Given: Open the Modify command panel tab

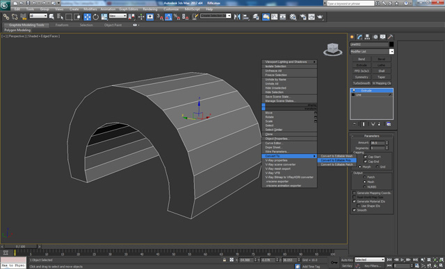Looking at the screenshot, I should 360,37.
